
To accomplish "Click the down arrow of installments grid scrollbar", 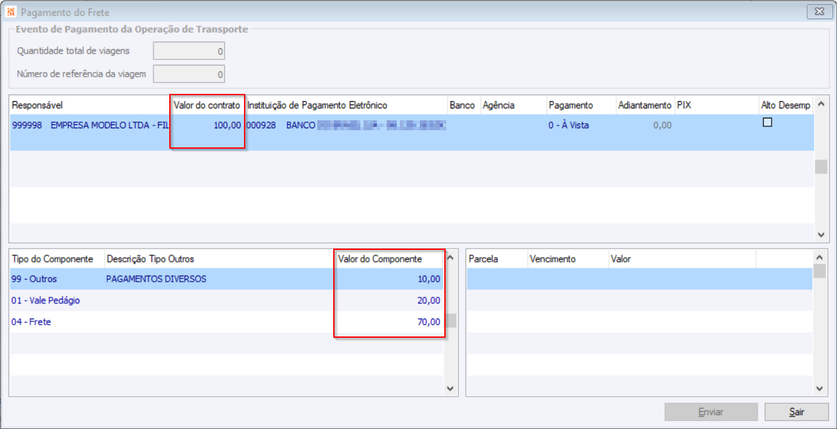I will (820, 389).
